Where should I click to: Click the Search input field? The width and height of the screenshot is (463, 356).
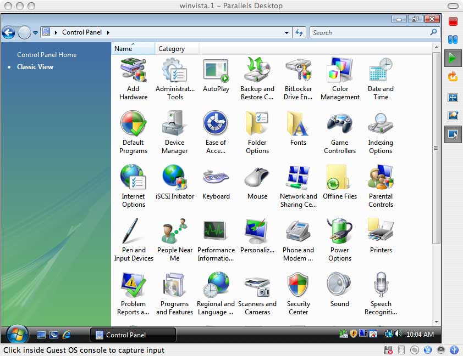(370, 33)
